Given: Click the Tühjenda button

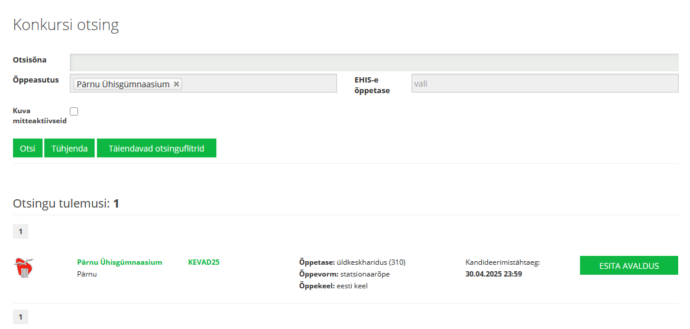Looking at the screenshot, I should [x=70, y=149].
